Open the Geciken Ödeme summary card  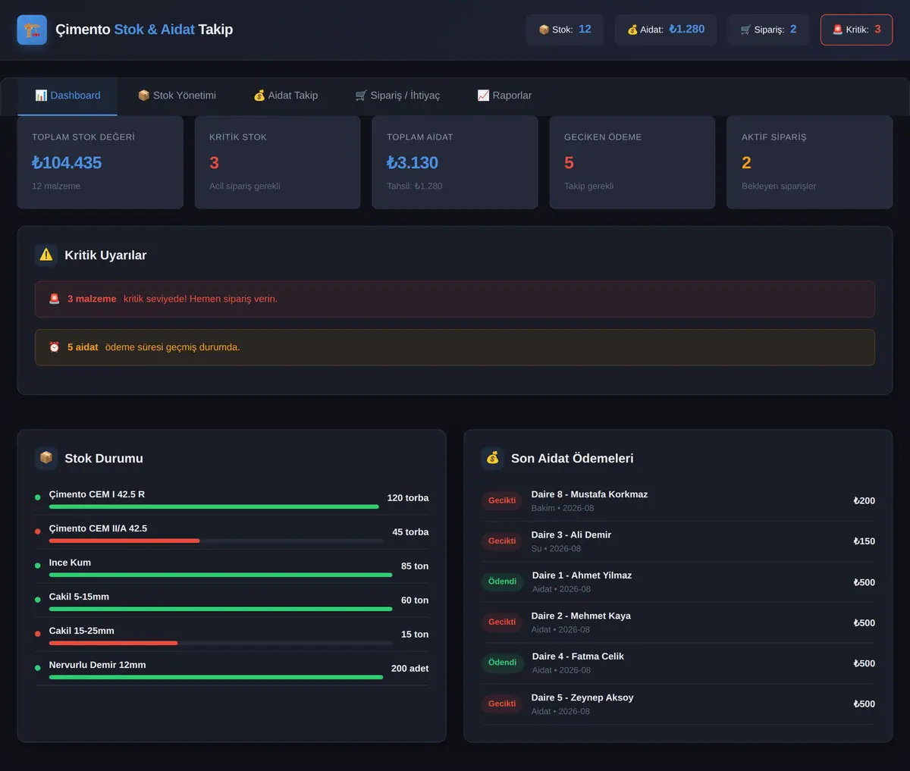tap(632, 162)
